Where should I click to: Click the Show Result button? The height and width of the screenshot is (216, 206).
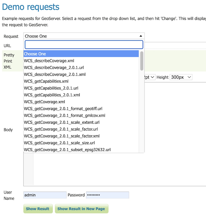(x=38, y=209)
